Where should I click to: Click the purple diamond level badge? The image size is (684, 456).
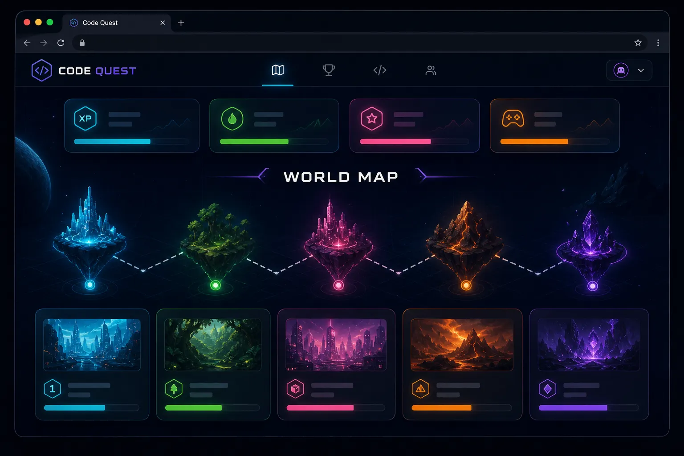coord(547,389)
